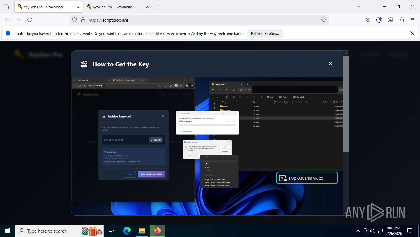Open the Pocket save icon
420x237 pixels.
tap(368, 20)
